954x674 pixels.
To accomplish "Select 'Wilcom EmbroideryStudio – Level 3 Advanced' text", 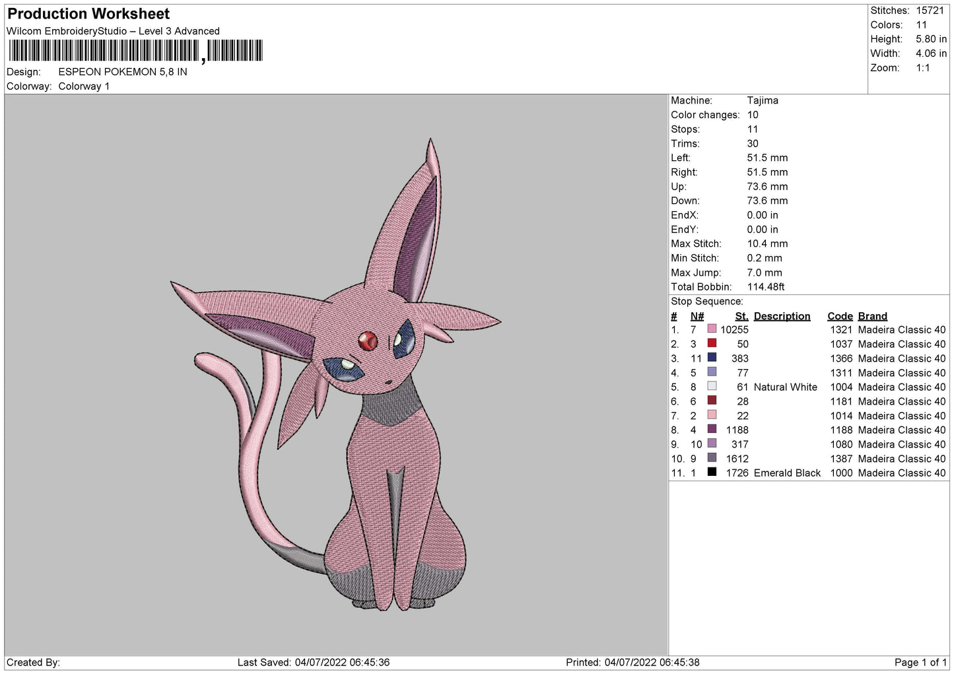I will 113,31.
